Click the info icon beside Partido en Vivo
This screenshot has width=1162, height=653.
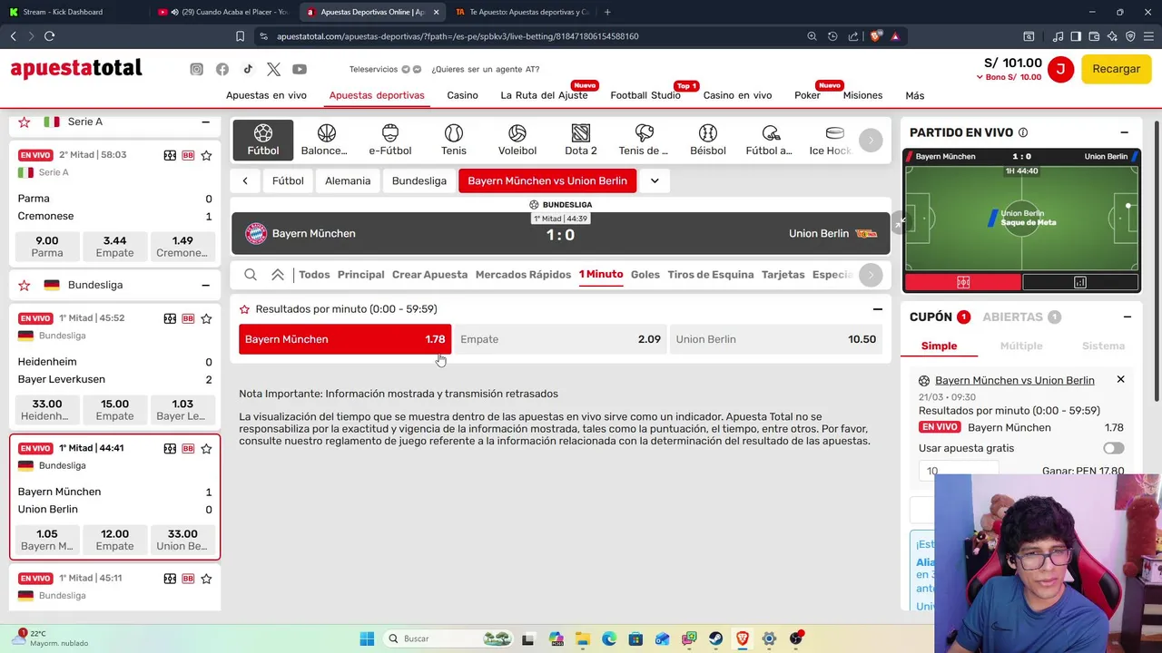click(1023, 132)
